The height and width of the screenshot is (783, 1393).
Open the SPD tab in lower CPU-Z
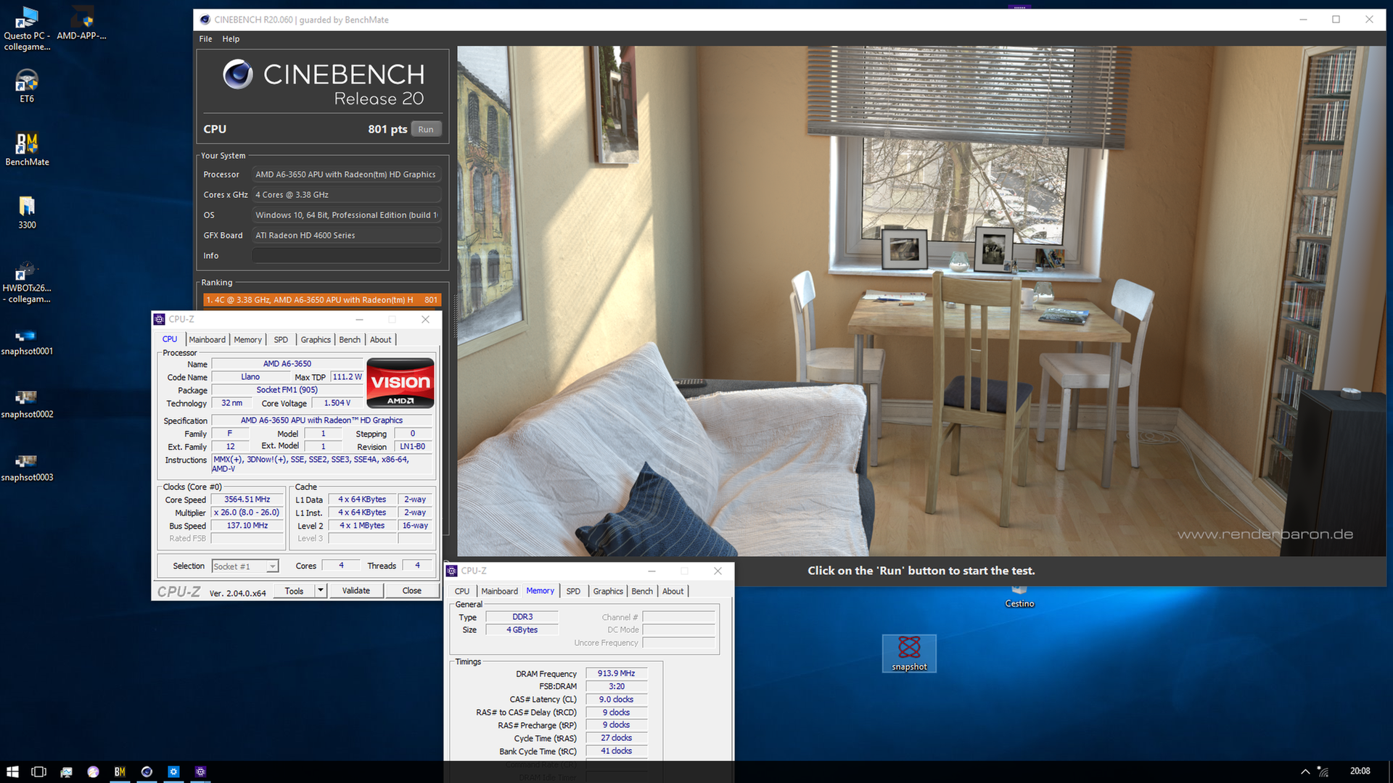pos(573,591)
